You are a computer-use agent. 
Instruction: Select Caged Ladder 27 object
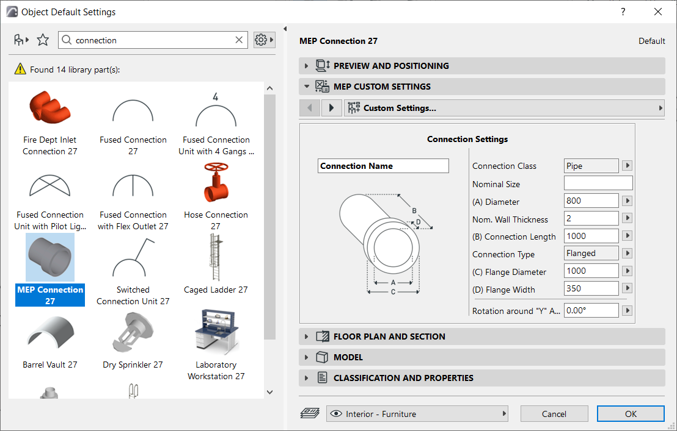click(x=216, y=265)
